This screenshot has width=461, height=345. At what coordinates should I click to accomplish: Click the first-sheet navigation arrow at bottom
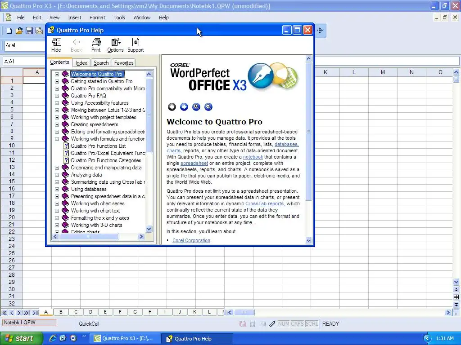5,313
